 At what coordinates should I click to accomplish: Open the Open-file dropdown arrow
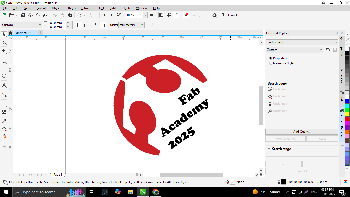point(17,15)
